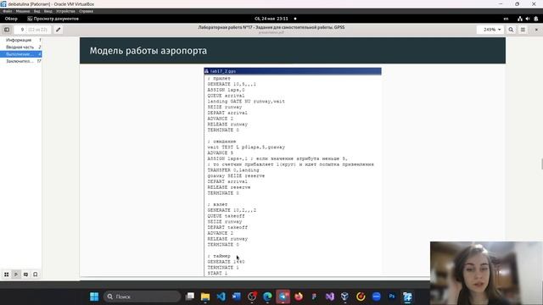Image resolution: width=543 pixels, height=305 pixels.
Task: Select the annotation pencil tool
Action: [59, 30]
